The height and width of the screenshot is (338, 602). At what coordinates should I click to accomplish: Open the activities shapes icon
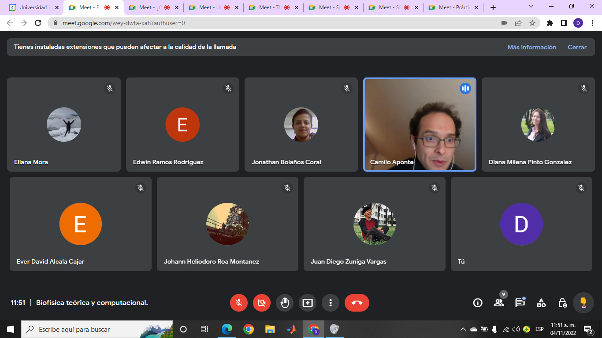[541, 303]
